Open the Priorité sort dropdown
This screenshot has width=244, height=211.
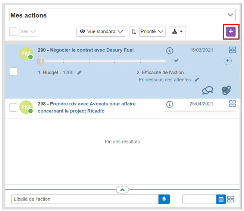click(153, 32)
